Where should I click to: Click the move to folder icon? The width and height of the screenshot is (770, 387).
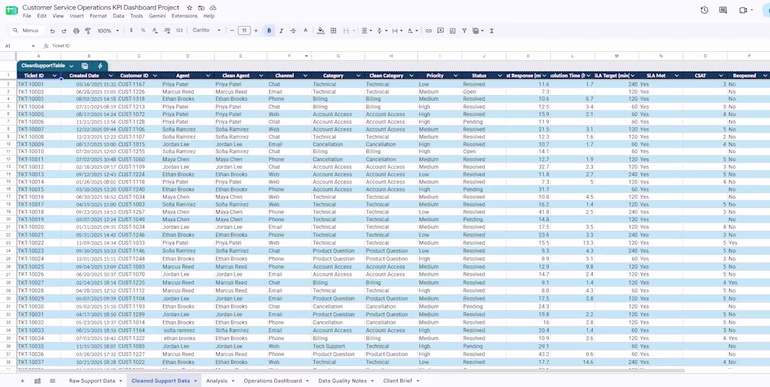(202, 8)
